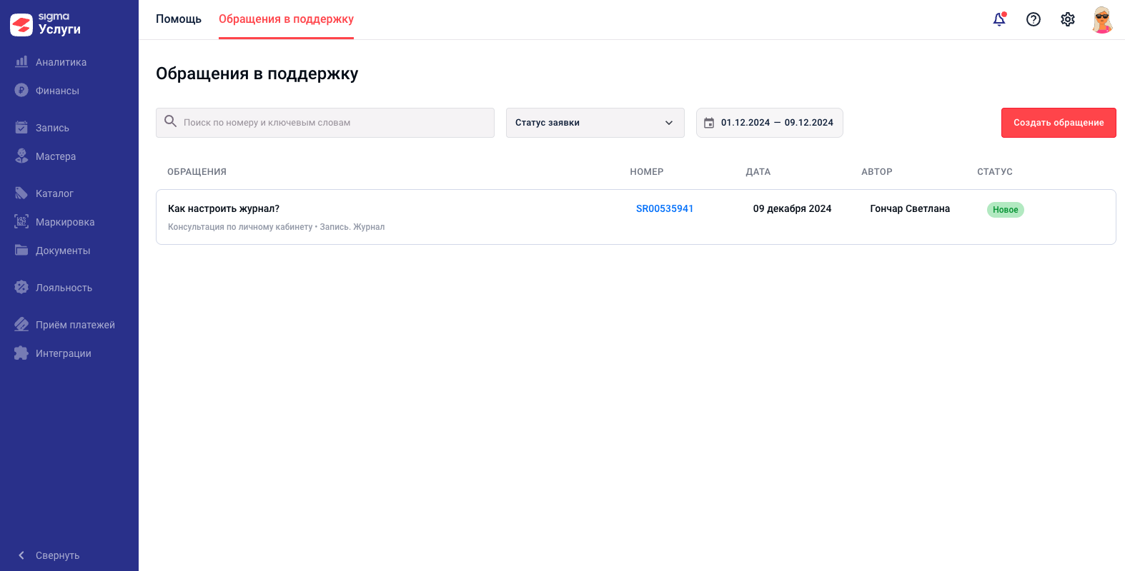Viewport: 1125px width, 571px height.
Task: Click the calendar icon in date filter
Action: point(709,123)
